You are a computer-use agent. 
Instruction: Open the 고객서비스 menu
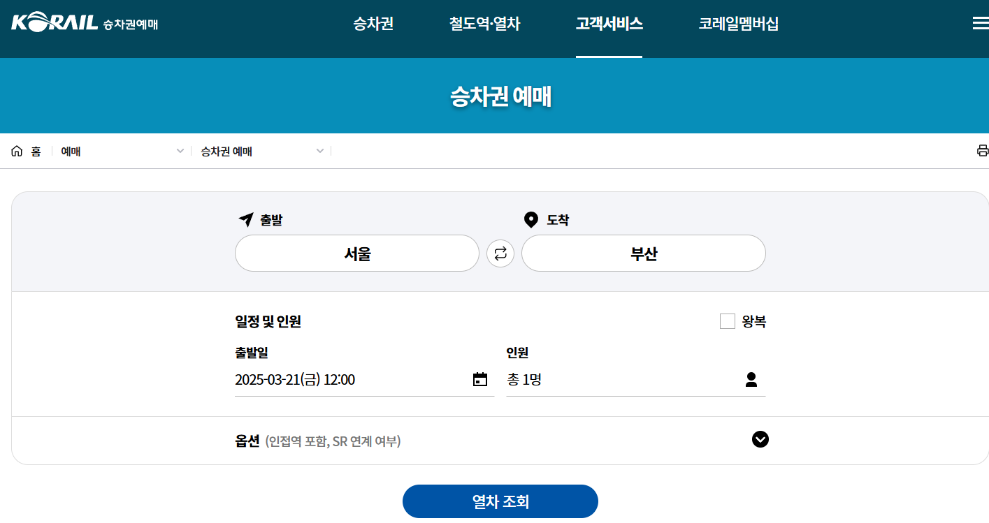609,24
